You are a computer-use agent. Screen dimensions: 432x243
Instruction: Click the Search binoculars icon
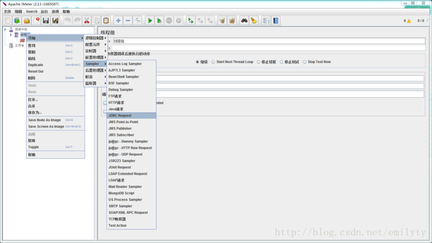(x=244, y=21)
